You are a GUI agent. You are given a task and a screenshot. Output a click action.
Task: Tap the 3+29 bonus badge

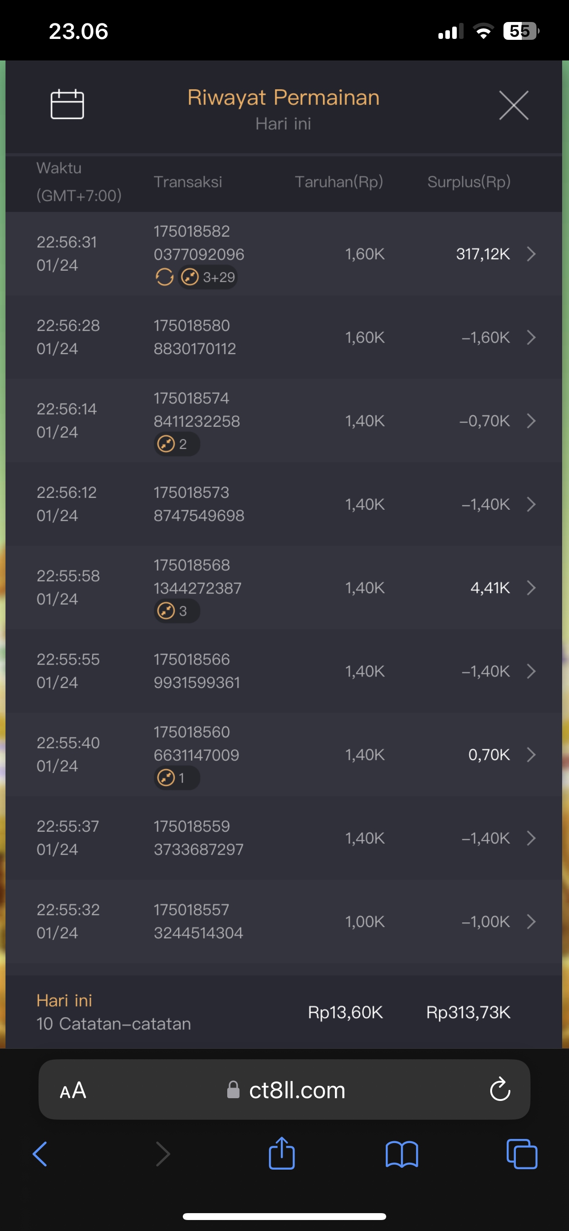(208, 277)
